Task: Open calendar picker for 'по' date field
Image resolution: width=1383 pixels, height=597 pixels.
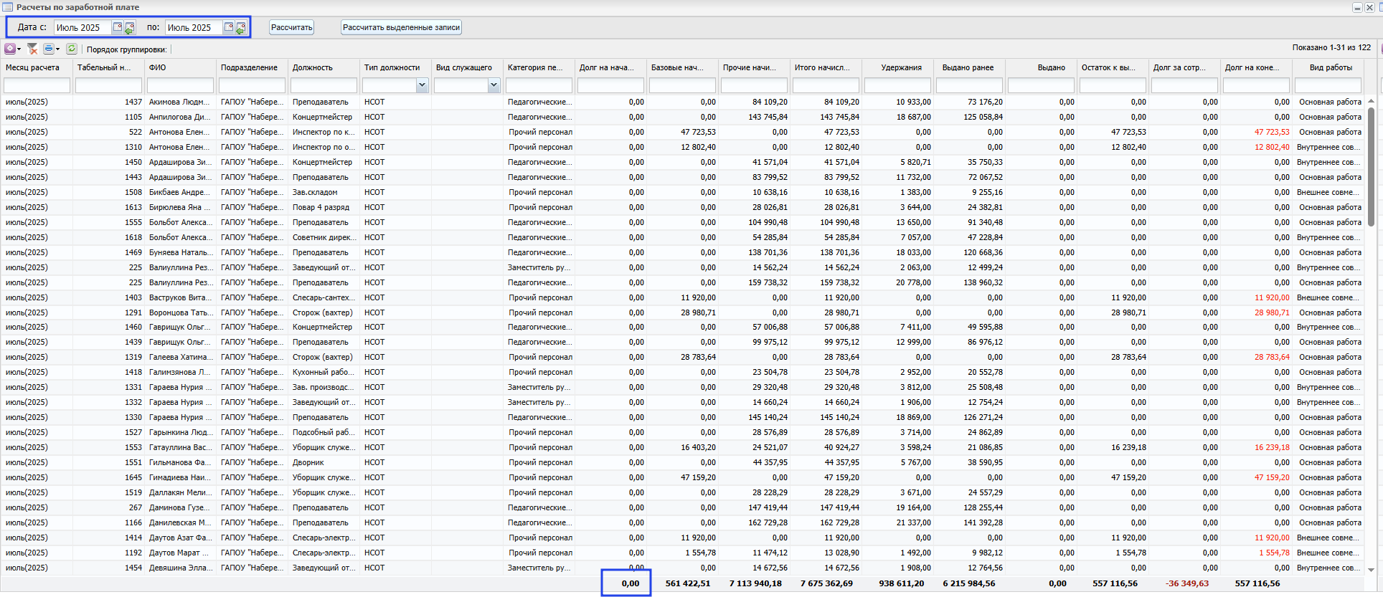Action: [x=229, y=27]
